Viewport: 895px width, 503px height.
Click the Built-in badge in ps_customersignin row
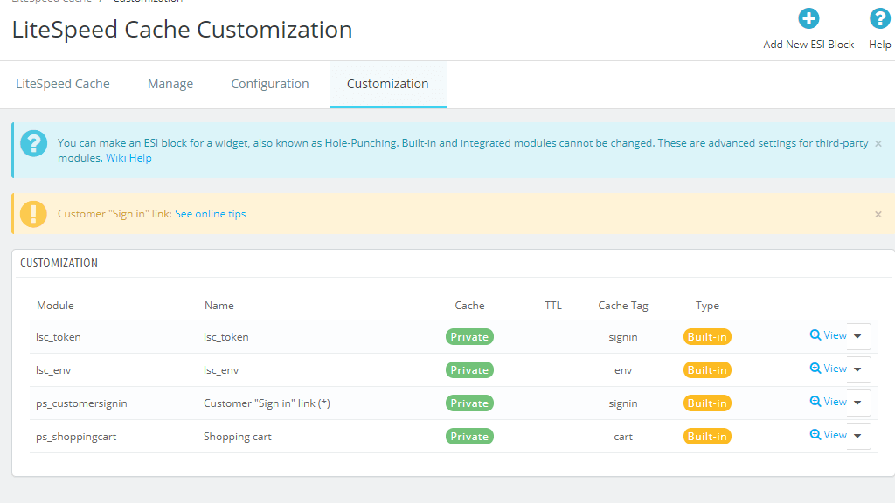707,403
